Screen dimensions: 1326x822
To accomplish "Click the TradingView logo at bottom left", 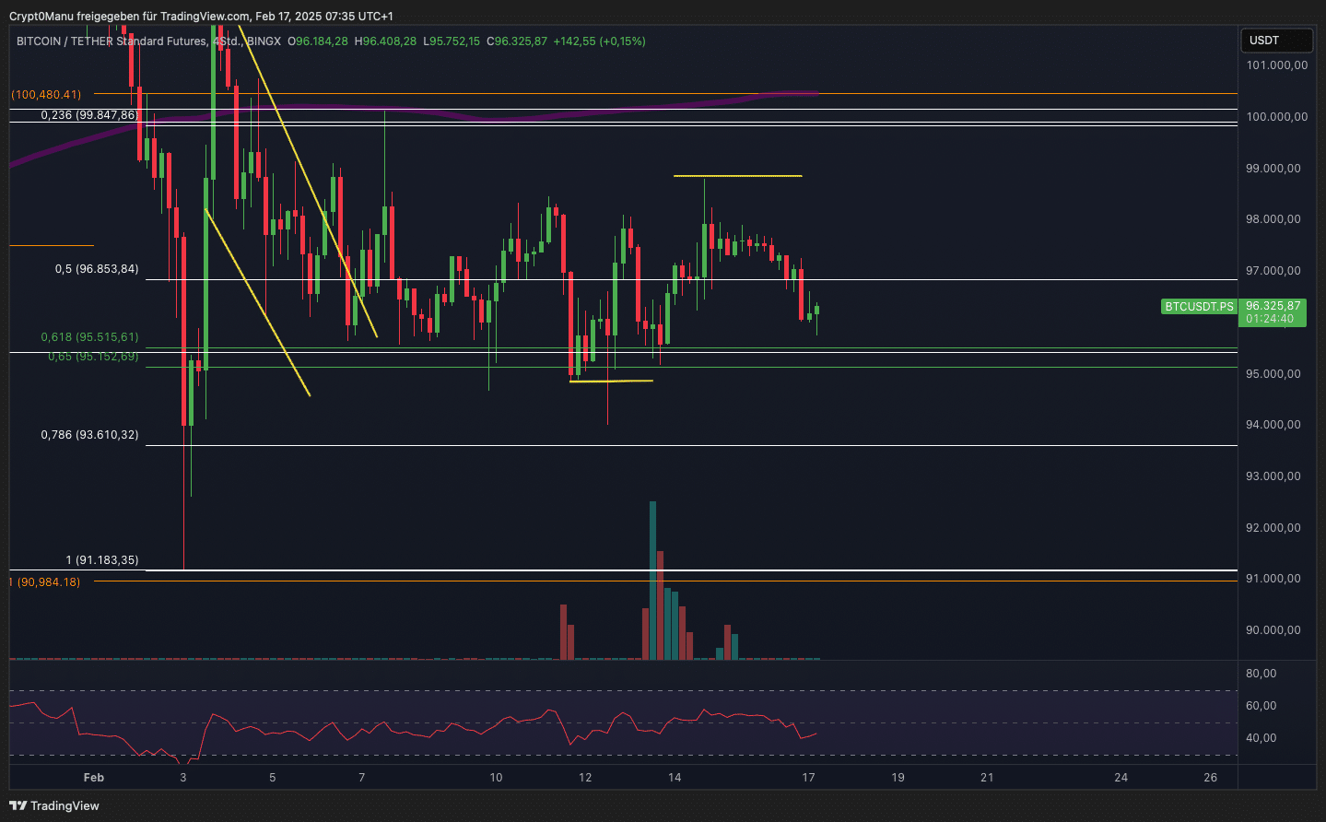I will tap(54, 805).
